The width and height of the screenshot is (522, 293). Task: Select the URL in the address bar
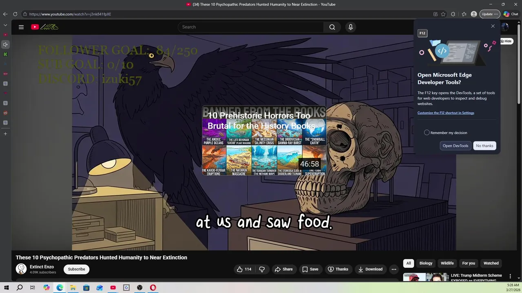tap(70, 14)
